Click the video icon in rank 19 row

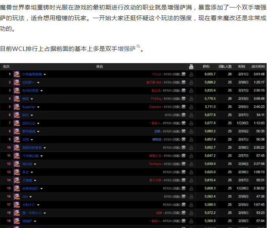coord(191,221)
